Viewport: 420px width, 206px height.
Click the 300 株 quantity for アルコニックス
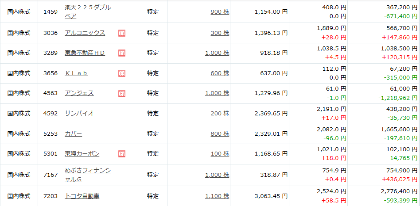tap(220, 33)
